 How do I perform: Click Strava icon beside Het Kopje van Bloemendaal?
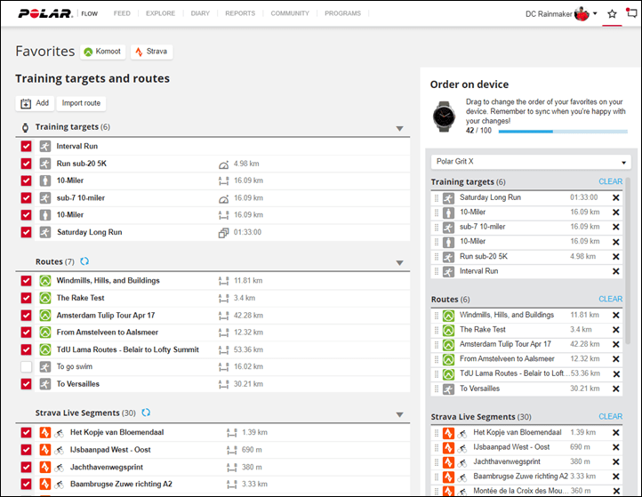tap(45, 432)
